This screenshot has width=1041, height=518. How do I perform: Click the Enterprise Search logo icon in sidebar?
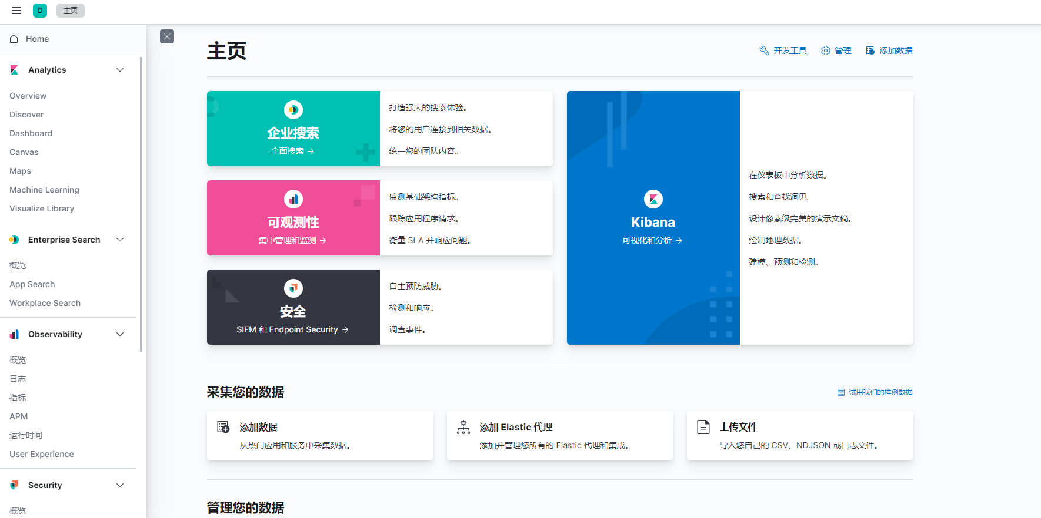(x=14, y=240)
